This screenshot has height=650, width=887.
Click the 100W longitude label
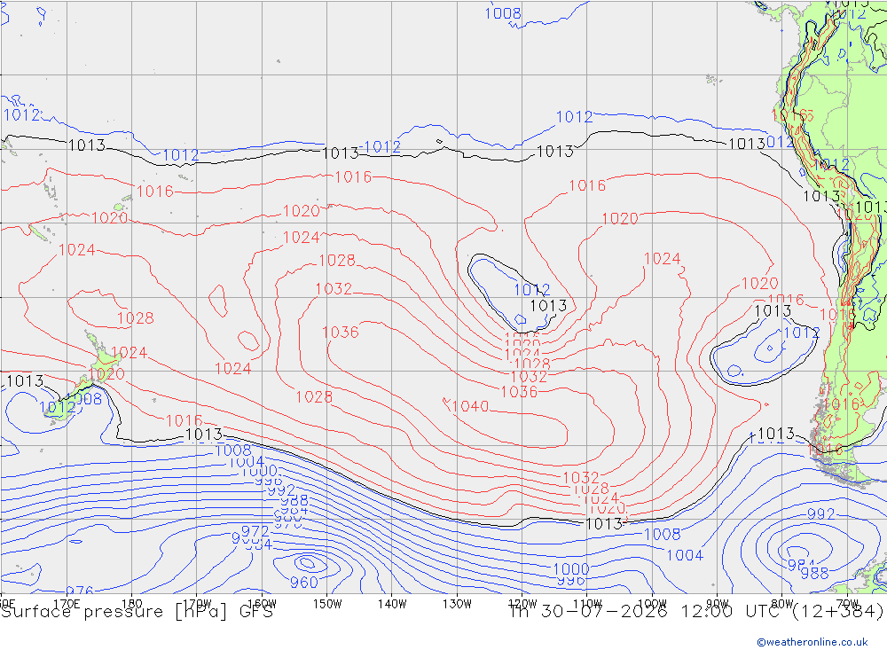(x=652, y=604)
